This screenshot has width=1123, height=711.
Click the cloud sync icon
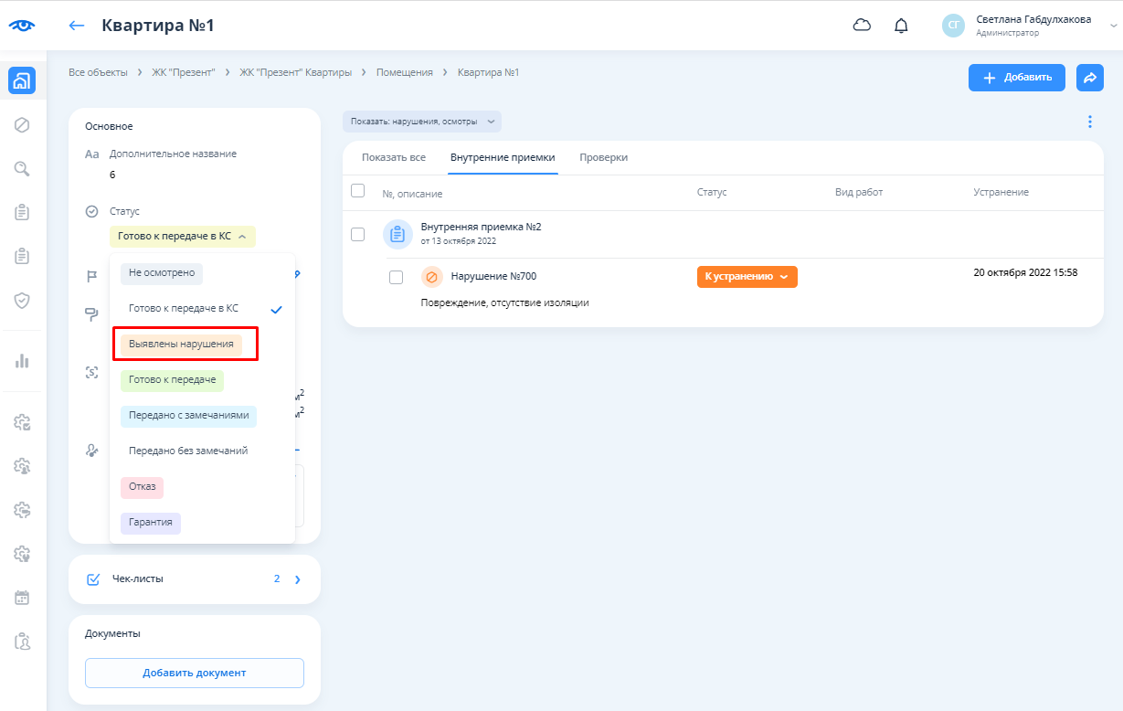862,26
